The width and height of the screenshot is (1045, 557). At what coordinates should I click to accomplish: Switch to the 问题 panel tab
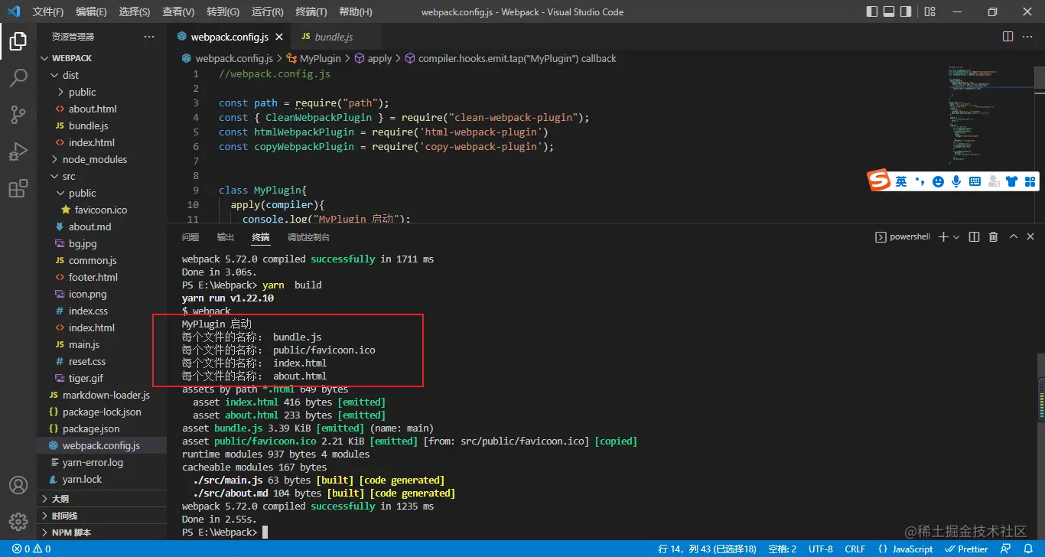pos(190,237)
